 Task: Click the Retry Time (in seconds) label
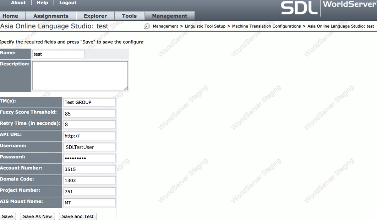(x=30, y=123)
